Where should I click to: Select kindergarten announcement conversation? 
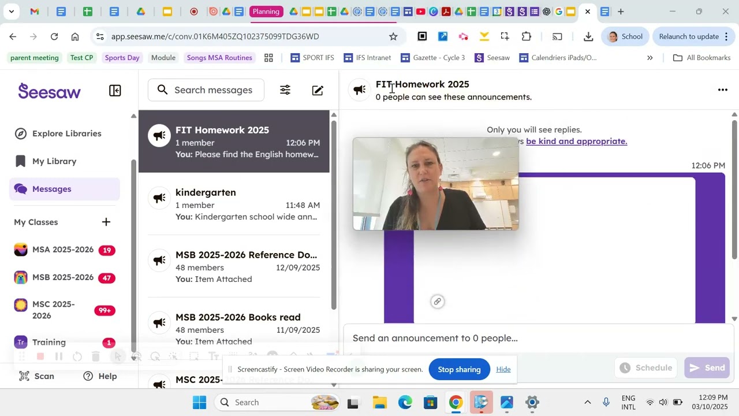point(234,204)
